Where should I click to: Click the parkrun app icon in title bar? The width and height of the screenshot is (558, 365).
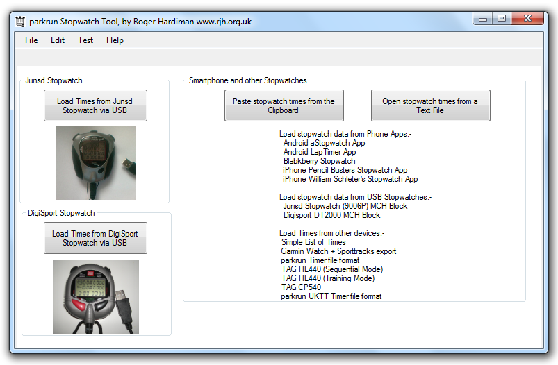20,22
